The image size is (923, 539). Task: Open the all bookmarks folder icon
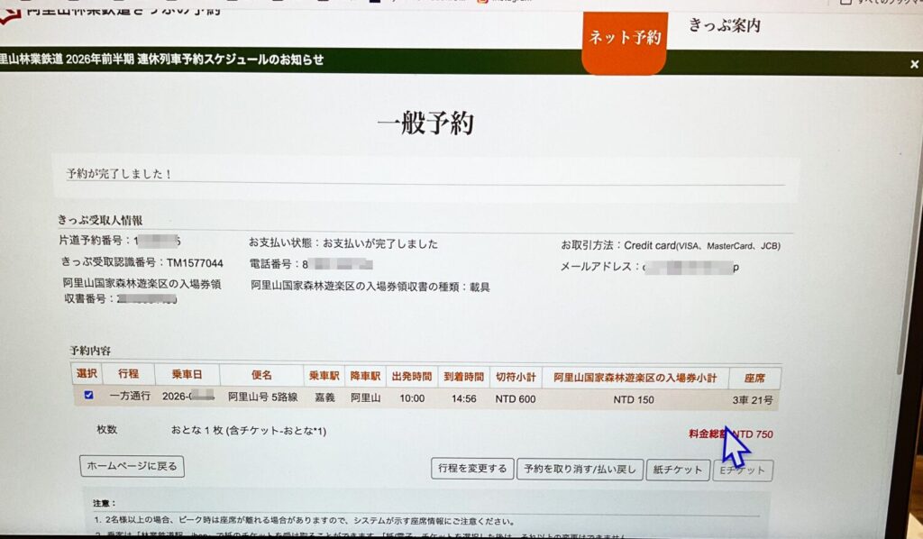coord(845,3)
